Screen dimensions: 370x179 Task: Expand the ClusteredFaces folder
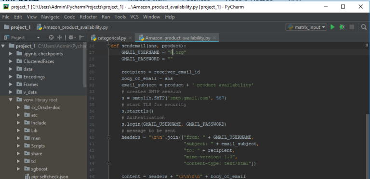pos(11,61)
